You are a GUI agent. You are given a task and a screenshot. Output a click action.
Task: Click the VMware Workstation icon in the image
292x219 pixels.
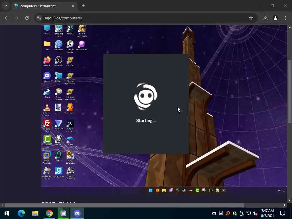pyautogui.click(x=47, y=157)
